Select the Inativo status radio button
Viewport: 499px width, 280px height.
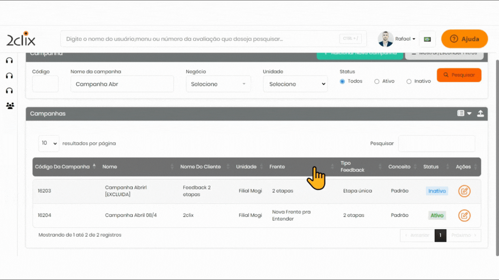409,81
